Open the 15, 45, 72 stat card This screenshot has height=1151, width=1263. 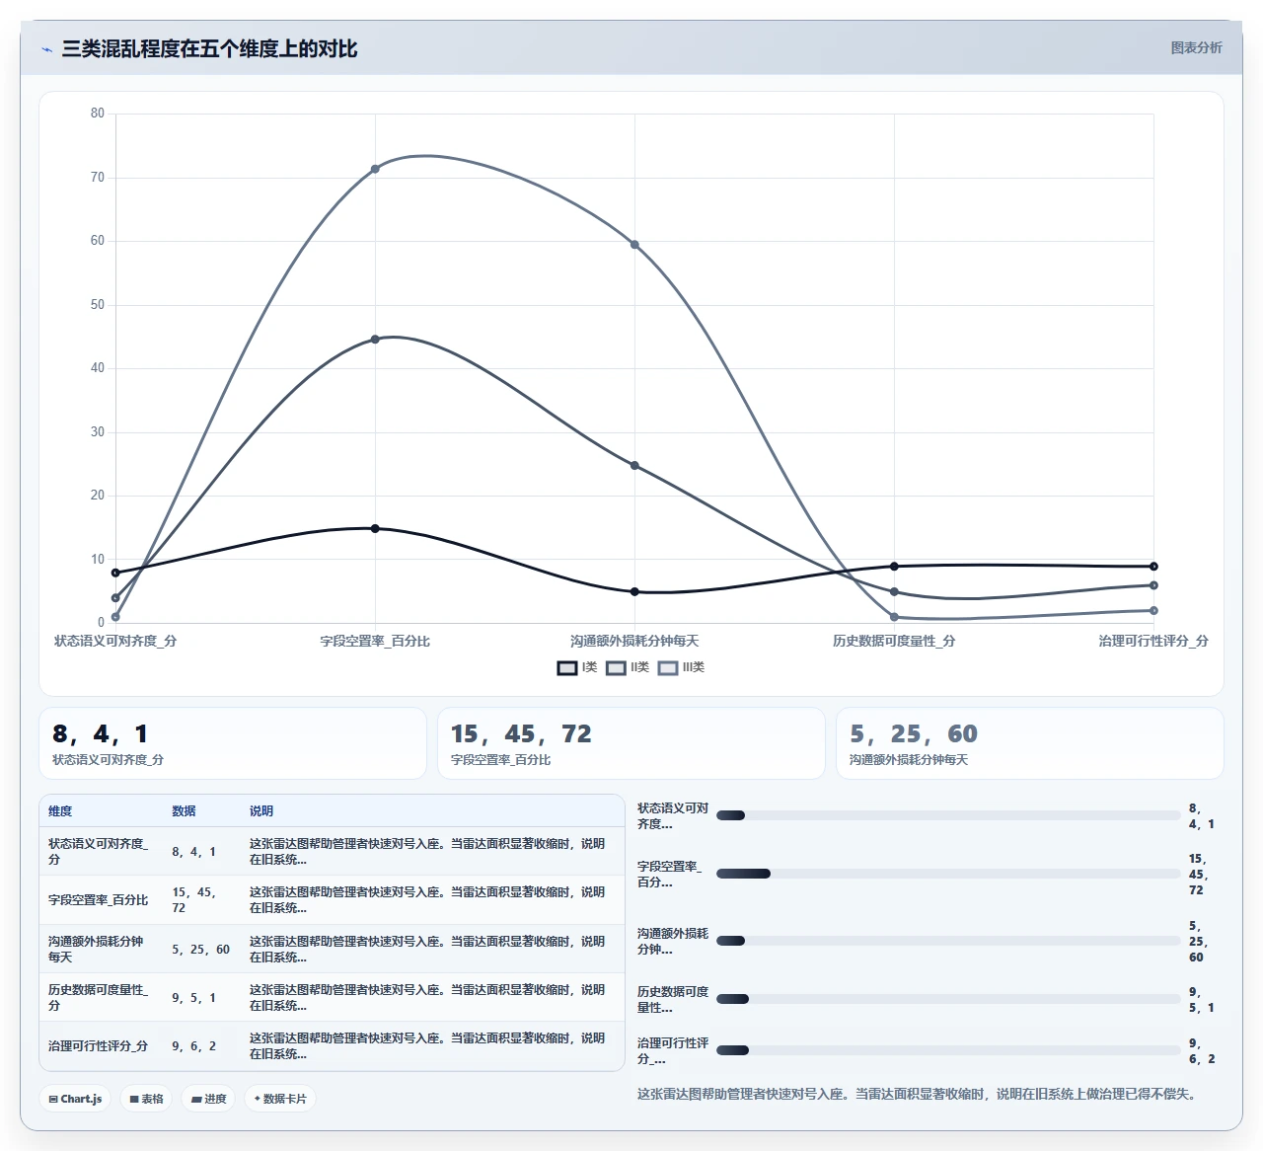[x=631, y=743]
